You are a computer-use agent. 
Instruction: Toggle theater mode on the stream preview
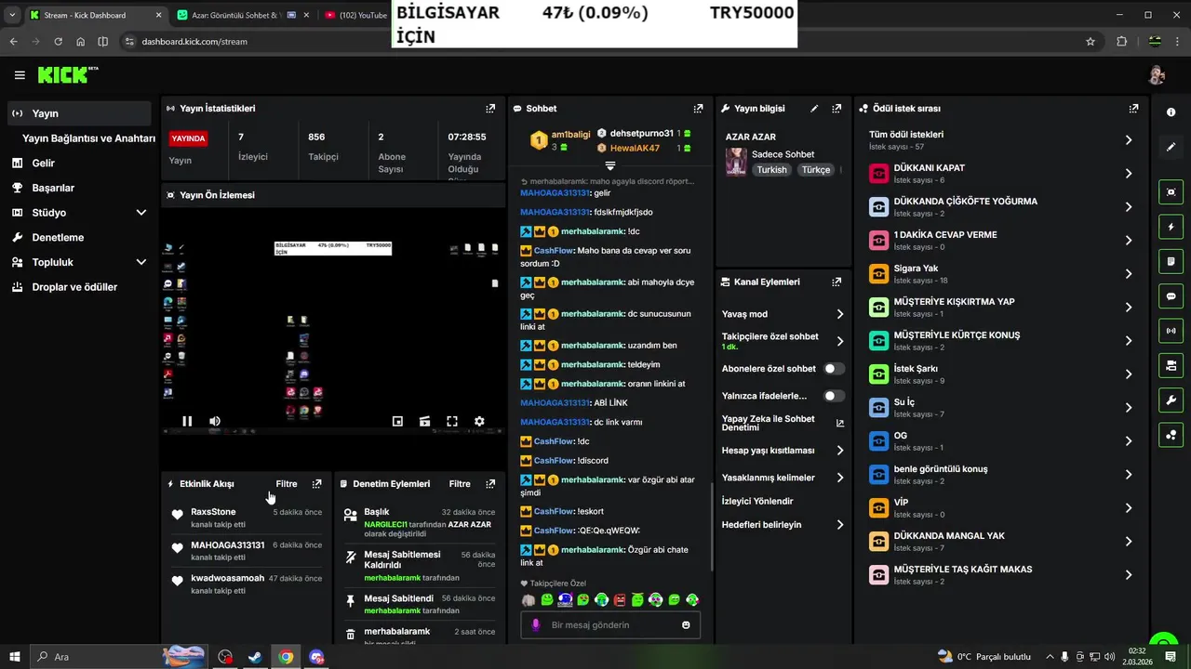click(425, 421)
